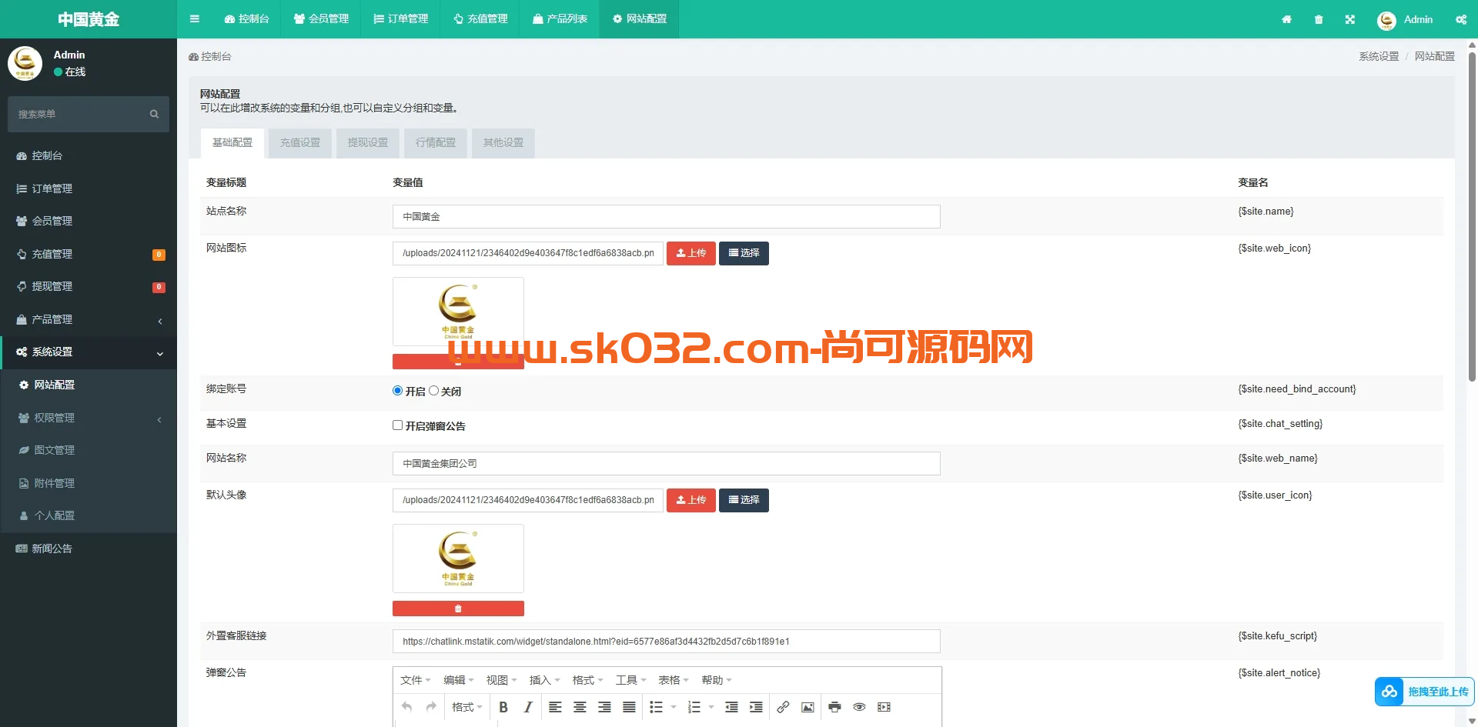Toggle italic in the announcement editor

(x=528, y=706)
